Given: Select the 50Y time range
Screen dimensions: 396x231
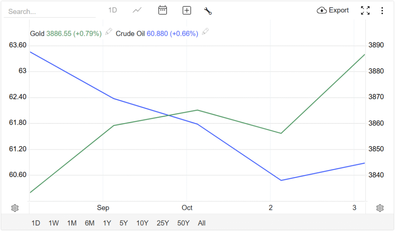Looking at the screenshot, I should [x=183, y=223].
